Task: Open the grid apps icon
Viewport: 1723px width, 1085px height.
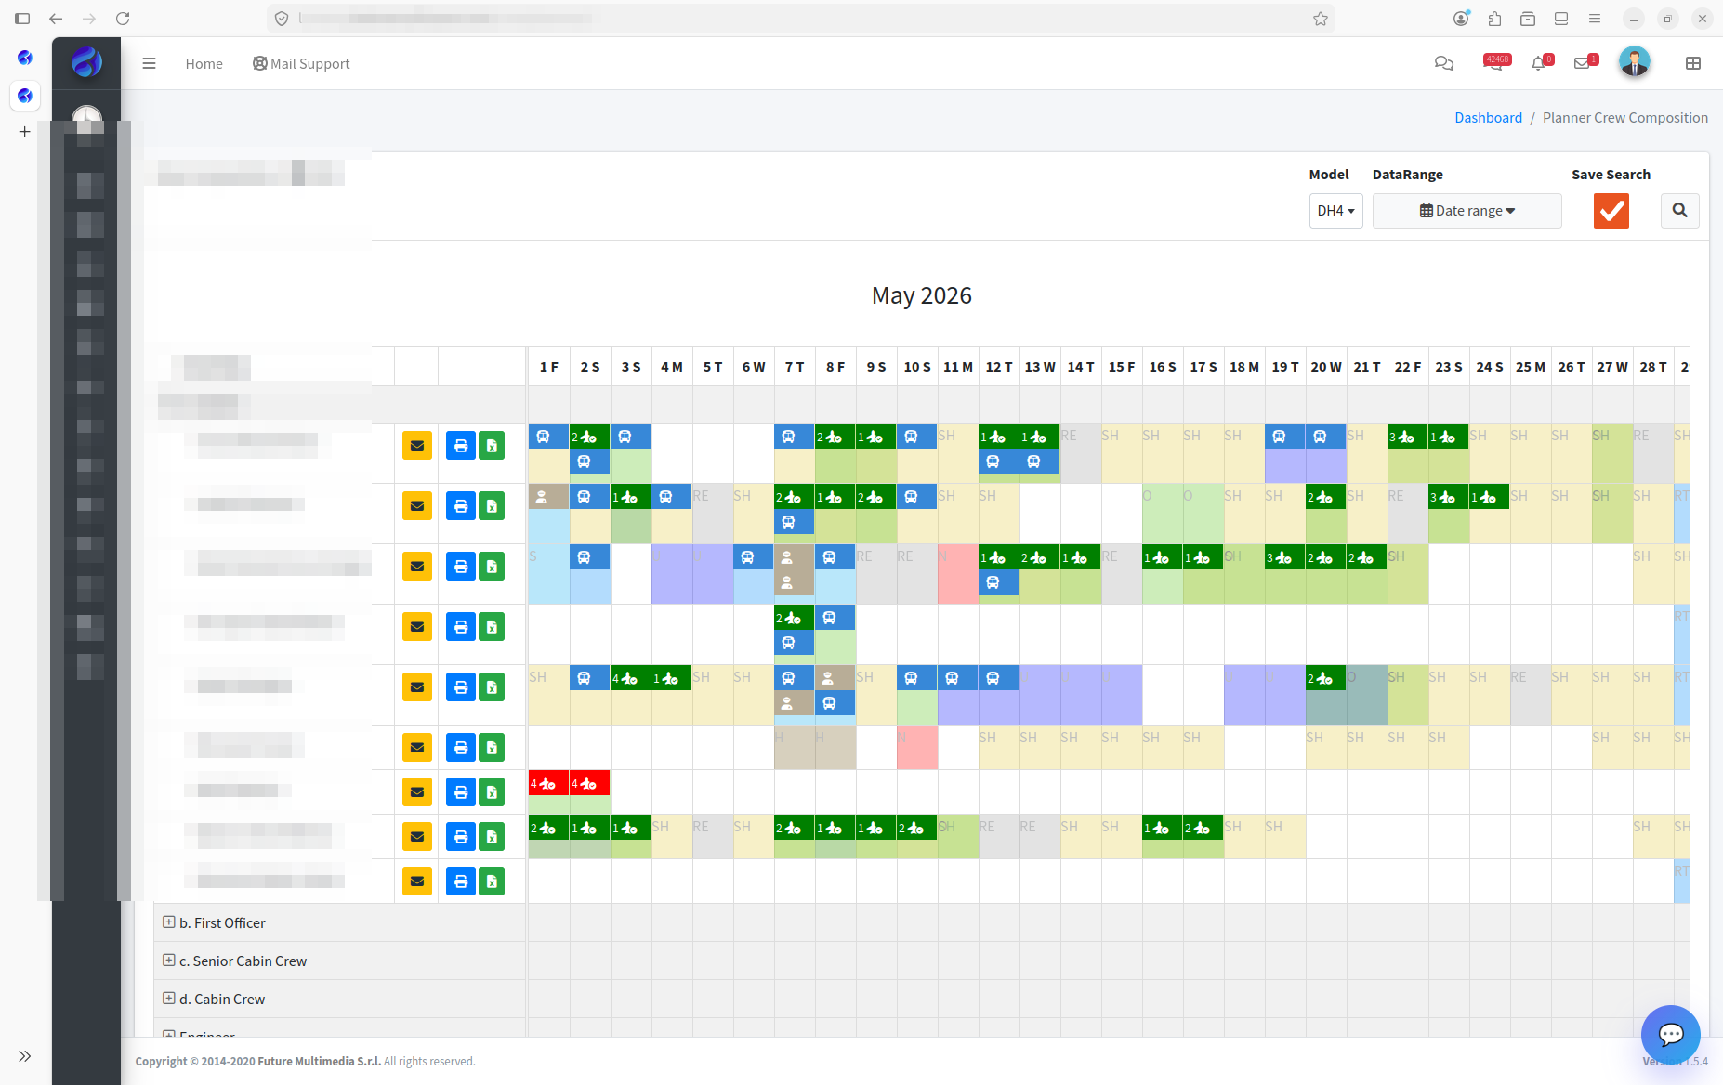Action: click(x=1693, y=63)
